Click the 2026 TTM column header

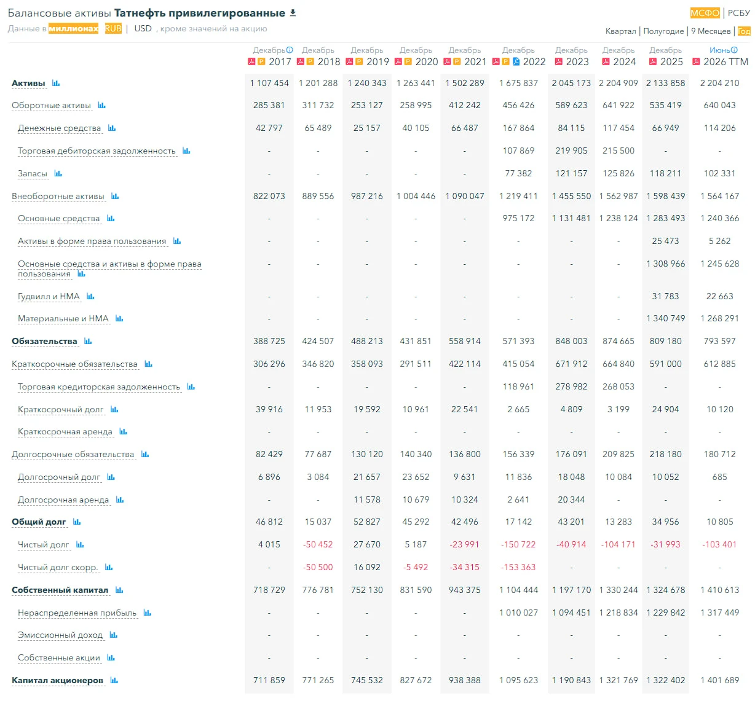click(x=726, y=61)
